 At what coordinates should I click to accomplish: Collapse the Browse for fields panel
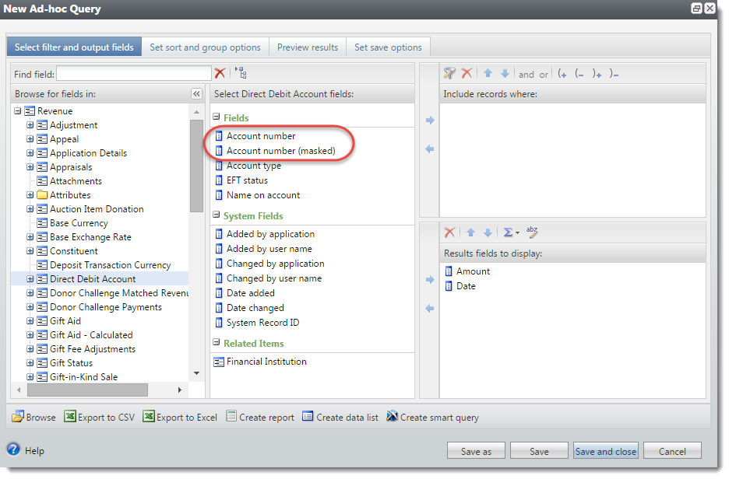[x=197, y=94]
